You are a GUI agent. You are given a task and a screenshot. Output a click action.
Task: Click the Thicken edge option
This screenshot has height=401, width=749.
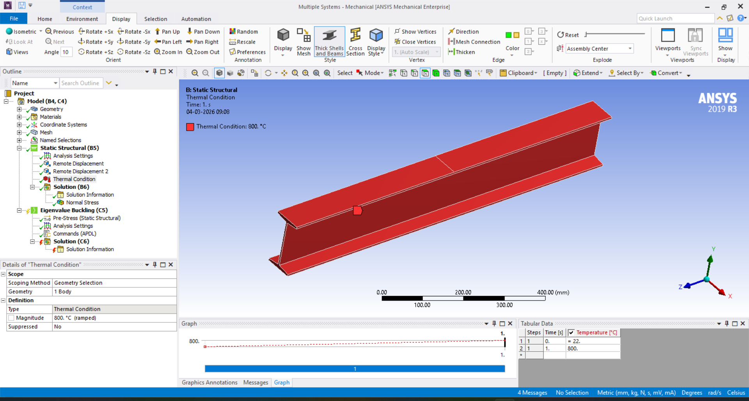(461, 52)
